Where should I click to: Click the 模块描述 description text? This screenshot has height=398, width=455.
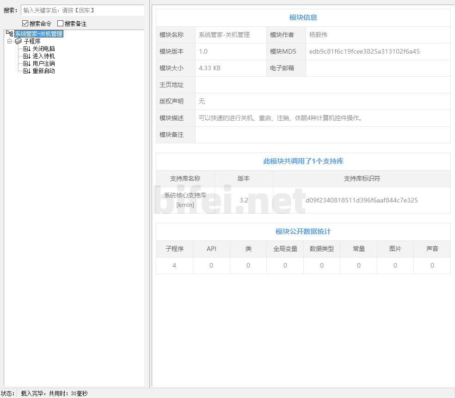(x=280, y=118)
